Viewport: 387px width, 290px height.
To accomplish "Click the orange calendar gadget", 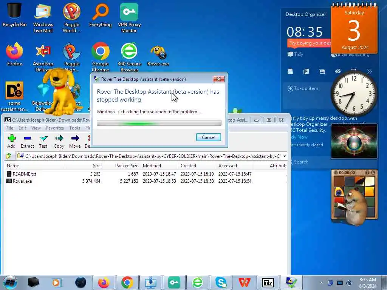I will tap(354, 28).
